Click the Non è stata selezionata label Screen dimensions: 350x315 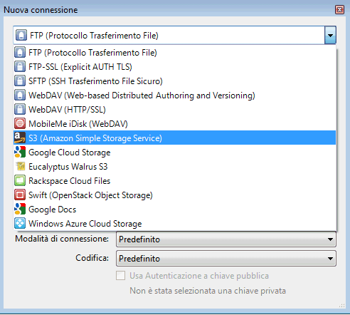click(208, 291)
